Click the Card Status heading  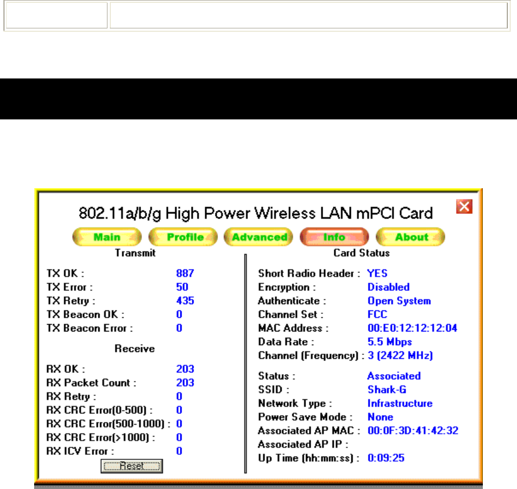tap(361, 253)
